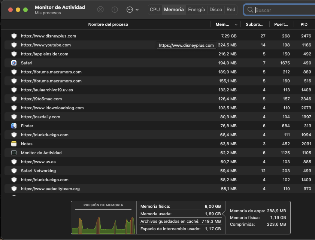
Task: Click the shield icon next to osxdaily.com
Action: click(14, 117)
